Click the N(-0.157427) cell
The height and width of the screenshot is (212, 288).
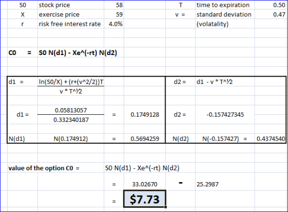[x=221, y=139]
